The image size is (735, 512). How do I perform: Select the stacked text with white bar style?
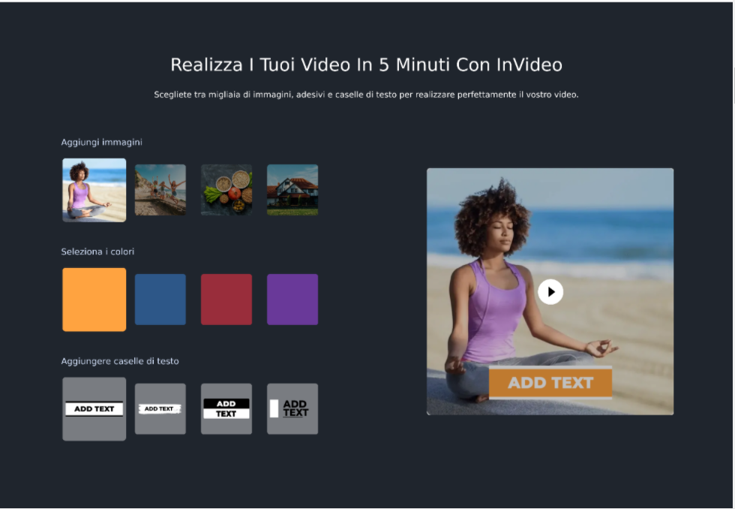tap(292, 409)
